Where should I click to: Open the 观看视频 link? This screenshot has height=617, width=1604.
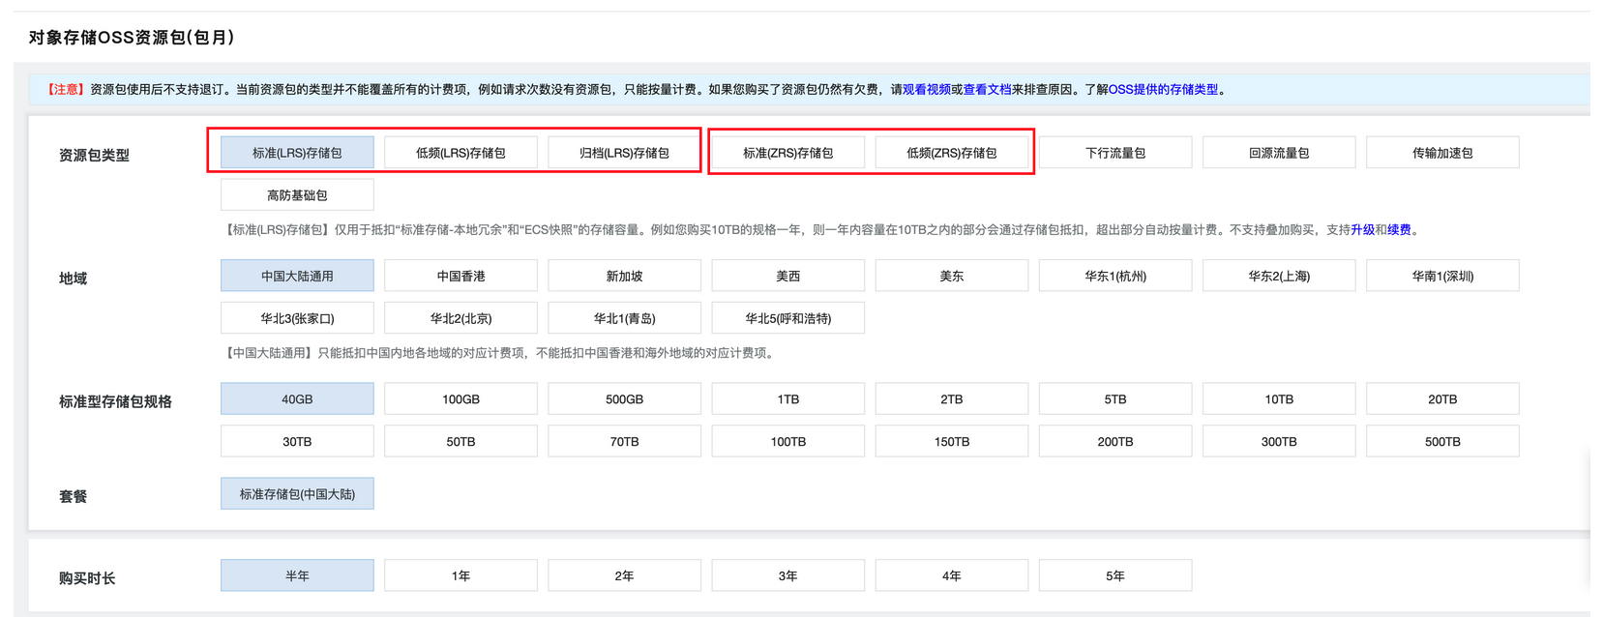pos(926,89)
